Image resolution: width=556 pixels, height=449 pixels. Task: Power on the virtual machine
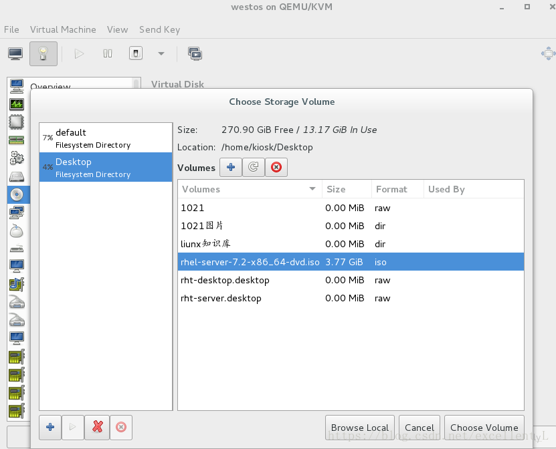pos(79,54)
